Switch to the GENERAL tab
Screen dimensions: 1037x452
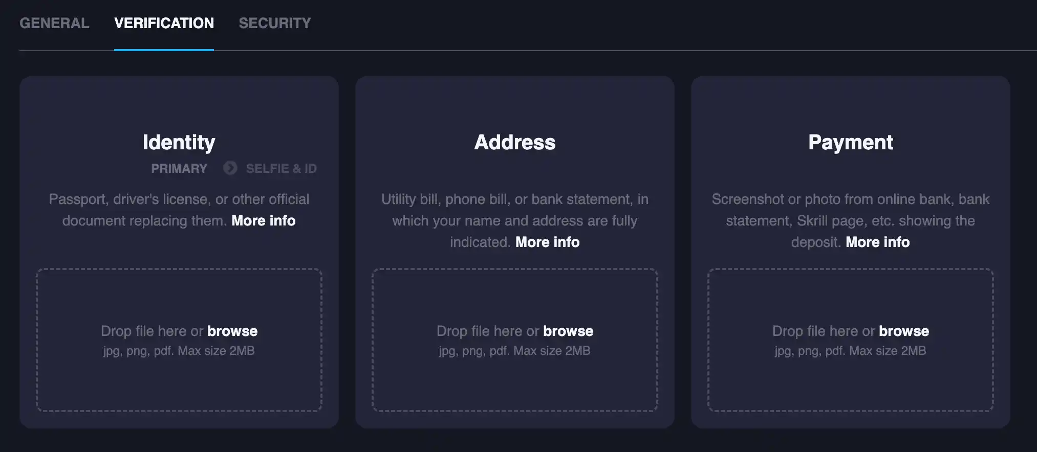[54, 23]
